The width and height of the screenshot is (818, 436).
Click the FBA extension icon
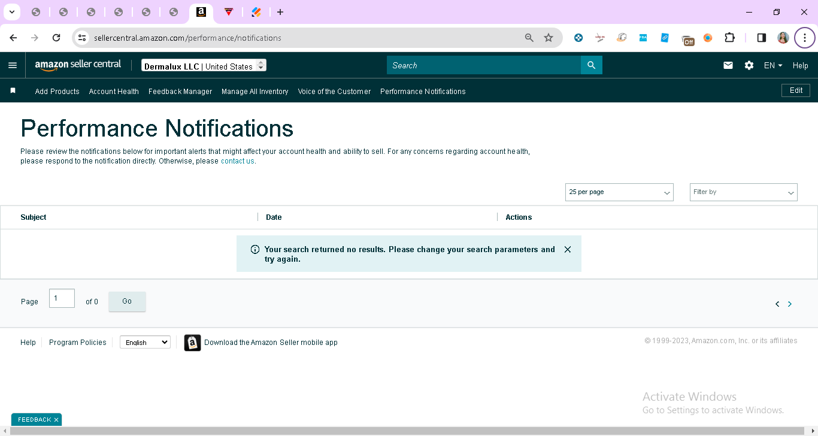(x=643, y=38)
